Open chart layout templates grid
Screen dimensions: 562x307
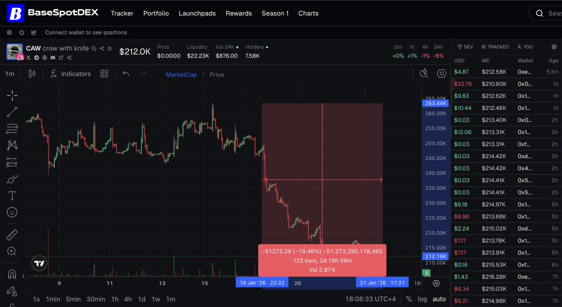coord(104,74)
